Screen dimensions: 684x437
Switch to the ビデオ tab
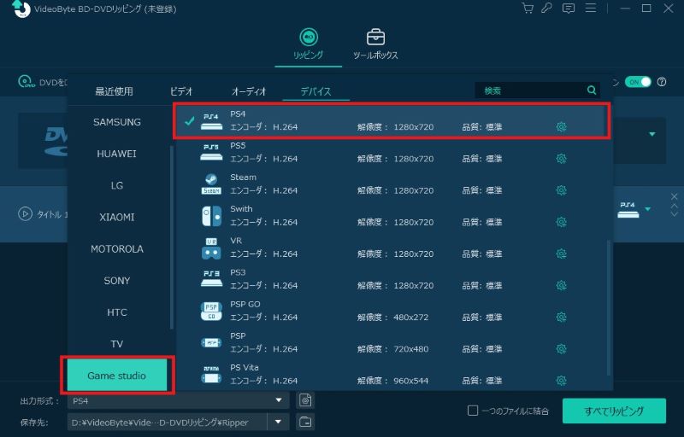pos(181,91)
